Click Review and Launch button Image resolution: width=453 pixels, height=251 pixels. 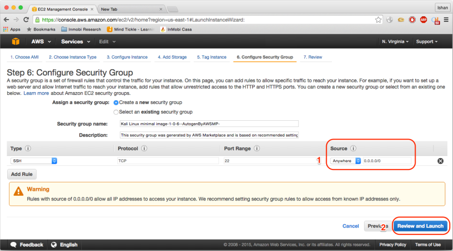pyautogui.click(x=420, y=226)
